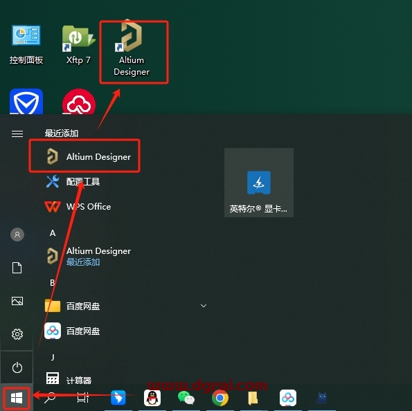412x411 pixels.
Task: Click the Windows Start button
Action: tap(17, 398)
